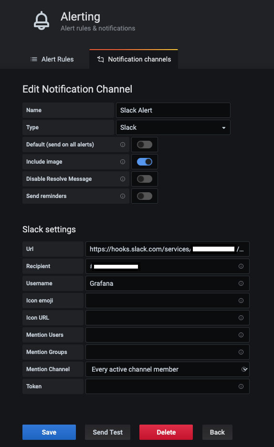Viewport: 274px width, 447px height.
Task: Show info icon in Mention Groups row
Action: tap(241, 352)
